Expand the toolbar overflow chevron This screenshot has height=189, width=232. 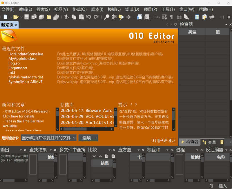[x=221, y=17]
